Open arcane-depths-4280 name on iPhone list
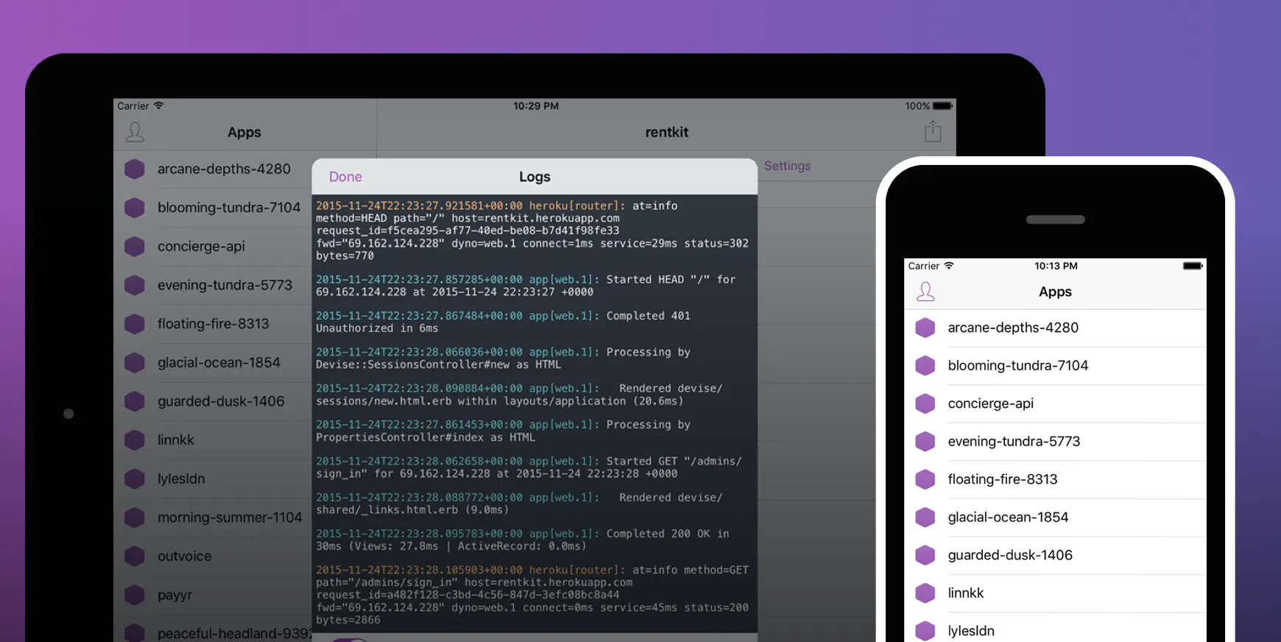The height and width of the screenshot is (642, 1281). coord(1013,328)
